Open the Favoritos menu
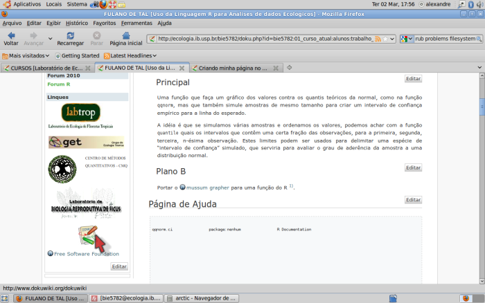485x303 pixels. 104,23
